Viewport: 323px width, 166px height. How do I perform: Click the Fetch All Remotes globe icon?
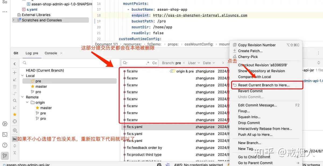coord(15,121)
